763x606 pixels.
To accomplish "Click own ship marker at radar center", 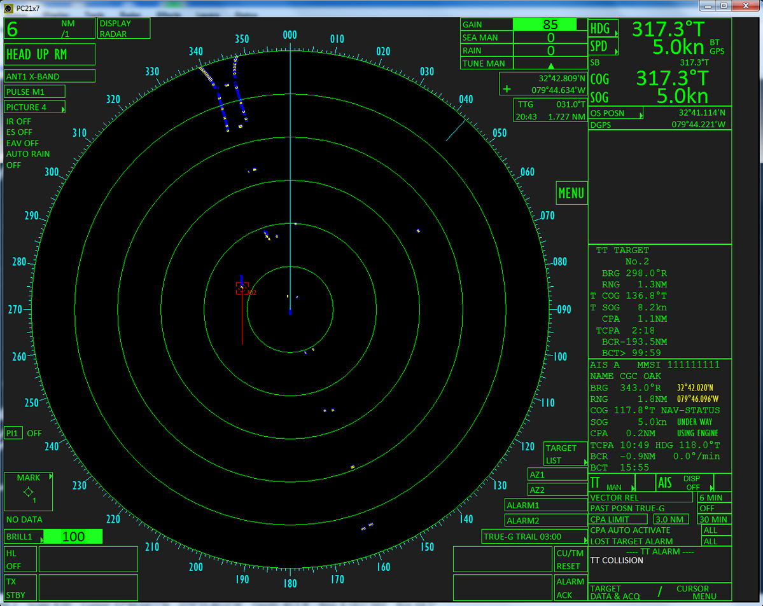I will pyautogui.click(x=290, y=312).
